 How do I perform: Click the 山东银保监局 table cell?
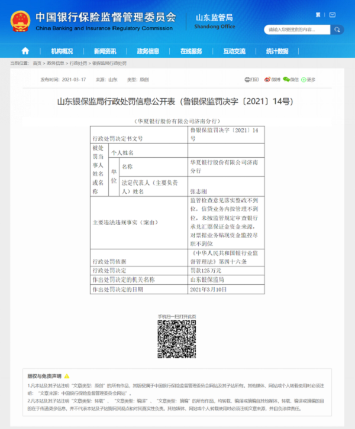click(x=226, y=279)
